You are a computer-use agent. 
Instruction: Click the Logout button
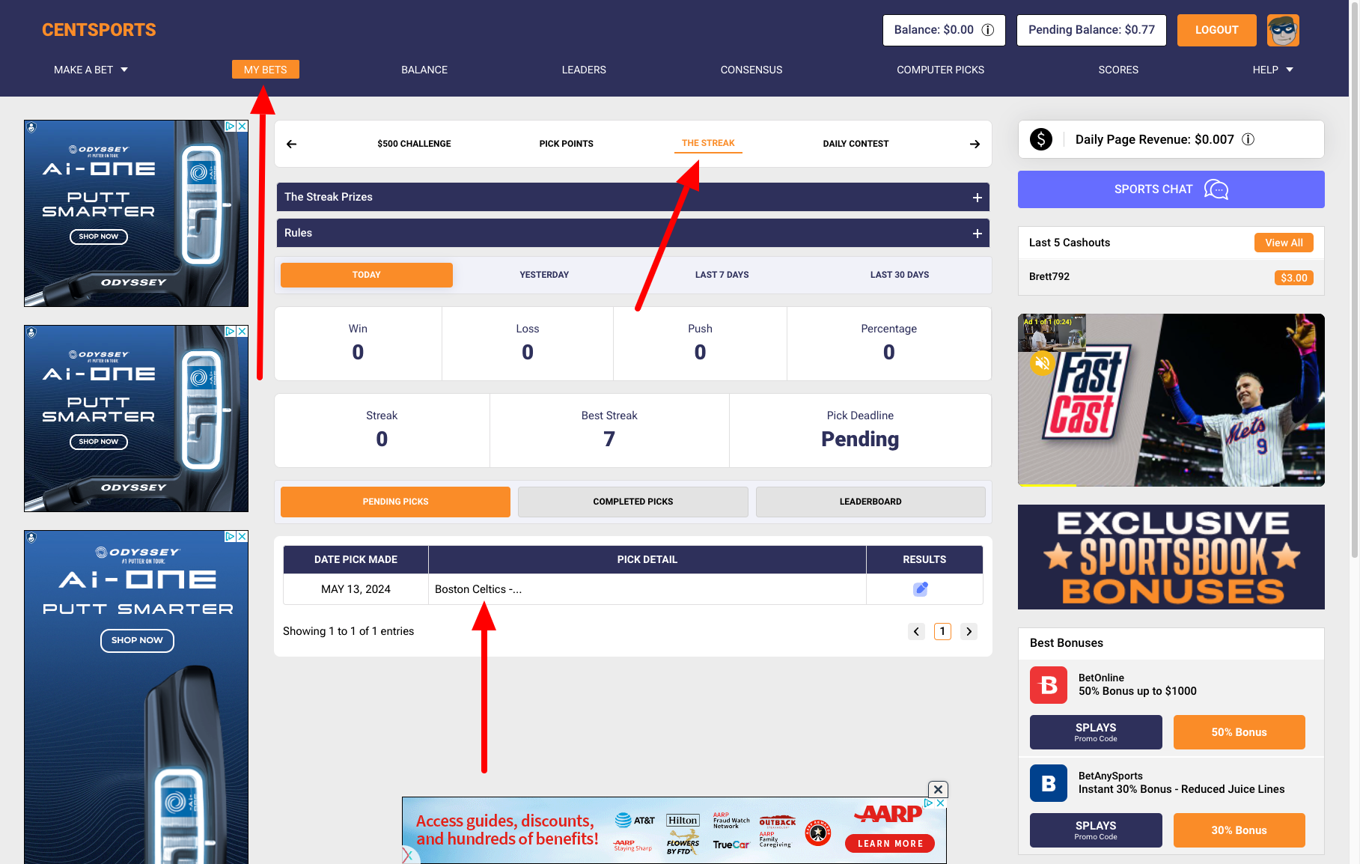pyautogui.click(x=1216, y=30)
